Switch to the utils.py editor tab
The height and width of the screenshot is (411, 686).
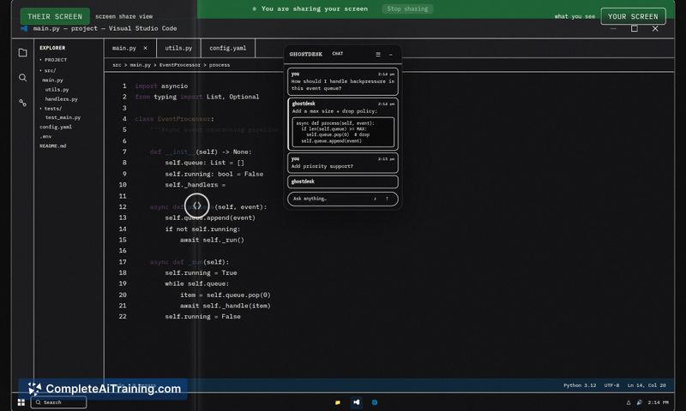178,48
